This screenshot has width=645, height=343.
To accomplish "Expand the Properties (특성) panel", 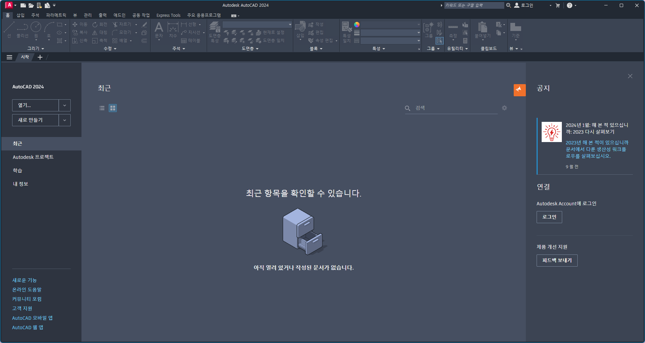I will (379, 48).
